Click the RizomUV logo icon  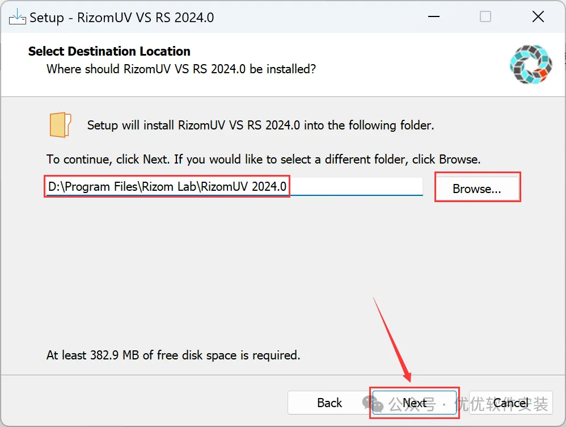pyautogui.click(x=531, y=64)
